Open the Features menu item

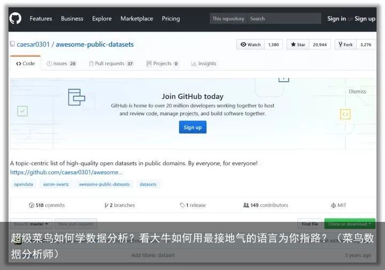[41, 19]
